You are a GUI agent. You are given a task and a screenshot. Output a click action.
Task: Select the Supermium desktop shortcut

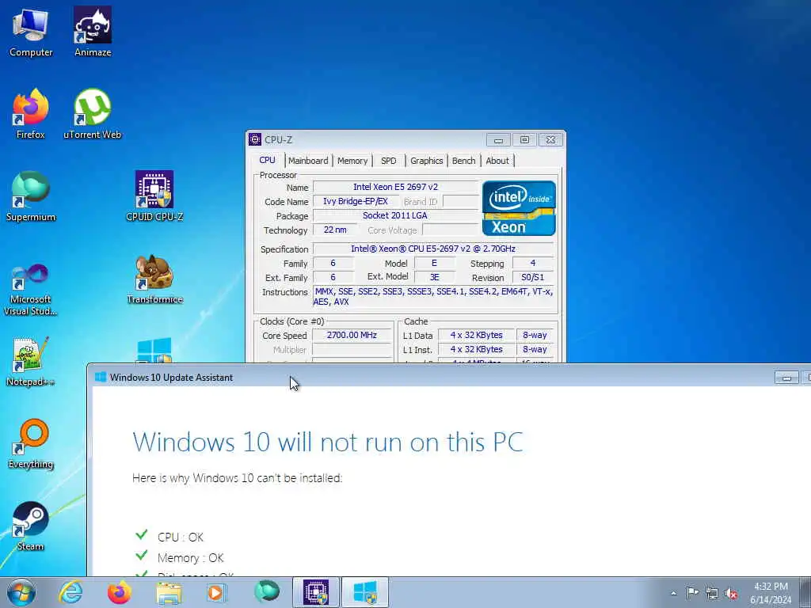[x=31, y=196]
